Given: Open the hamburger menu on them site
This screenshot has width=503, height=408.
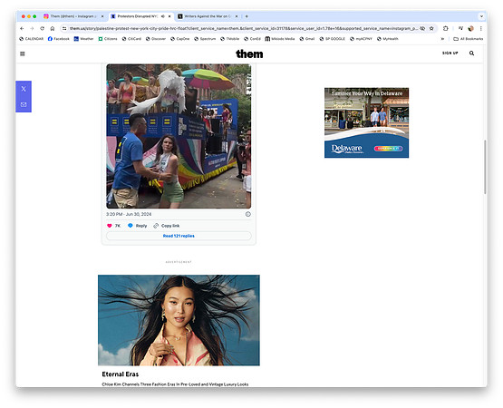Looking at the screenshot, I should pyautogui.click(x=23, y=53).
